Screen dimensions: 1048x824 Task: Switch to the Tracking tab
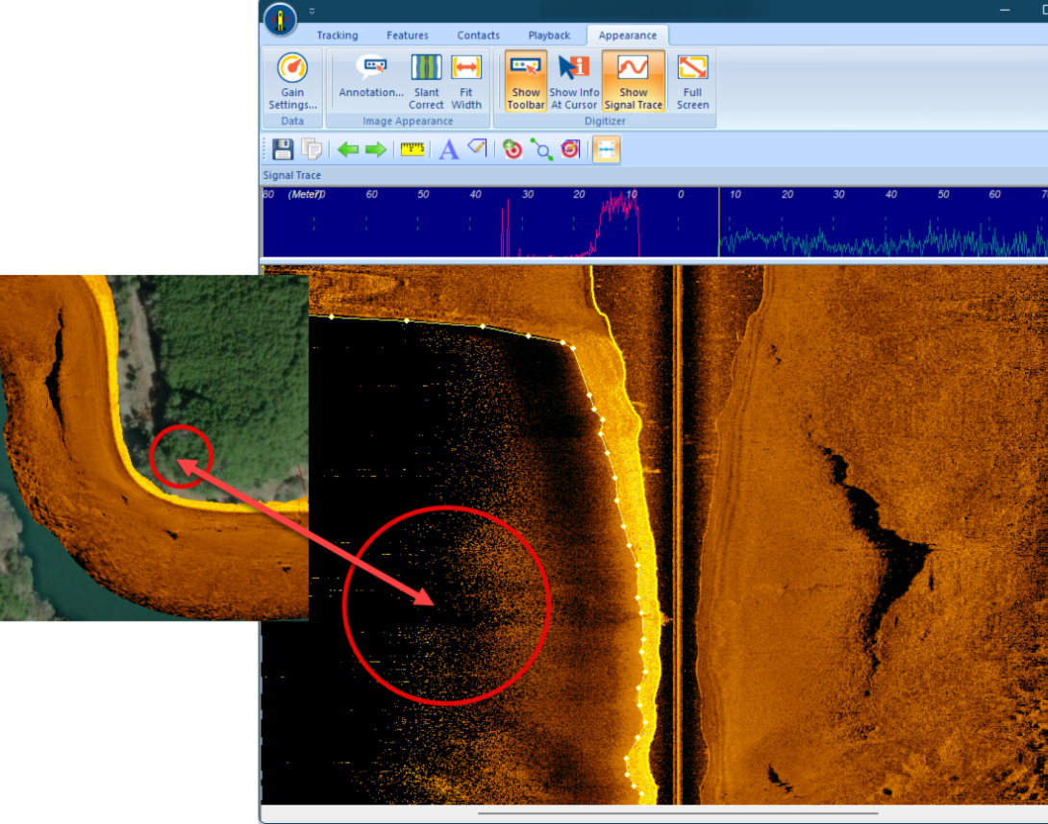click(x=337, y=36)
